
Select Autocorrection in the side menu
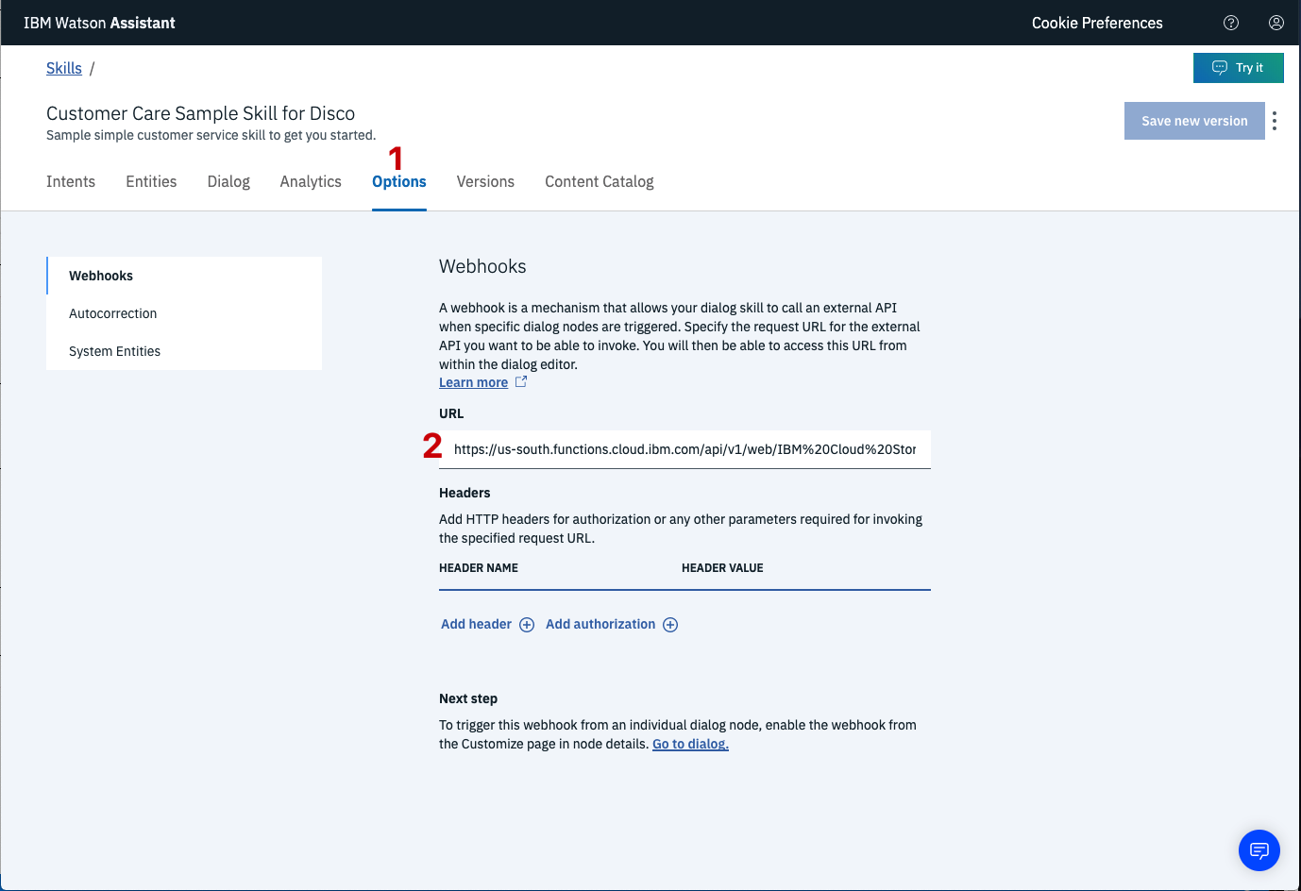(184, 313)
